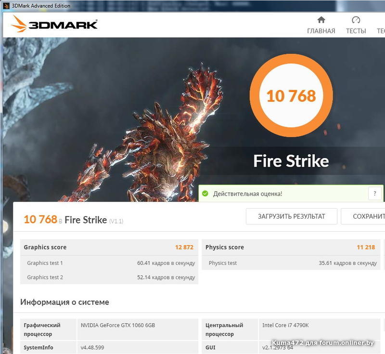Screen dimensions: 385x354
Task: Click the SystemInfo label
Action: [38, 347]
